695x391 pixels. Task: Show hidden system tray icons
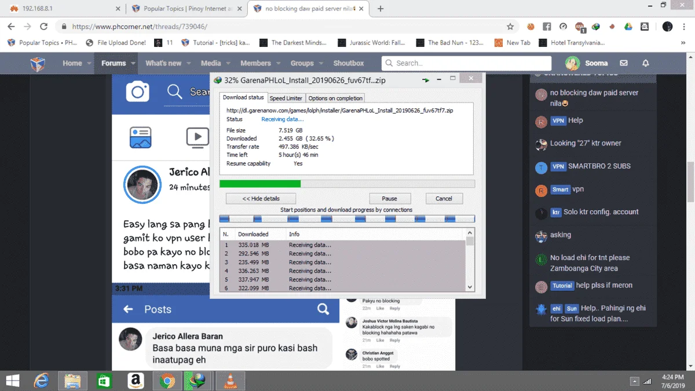click(x=635, y=381)
